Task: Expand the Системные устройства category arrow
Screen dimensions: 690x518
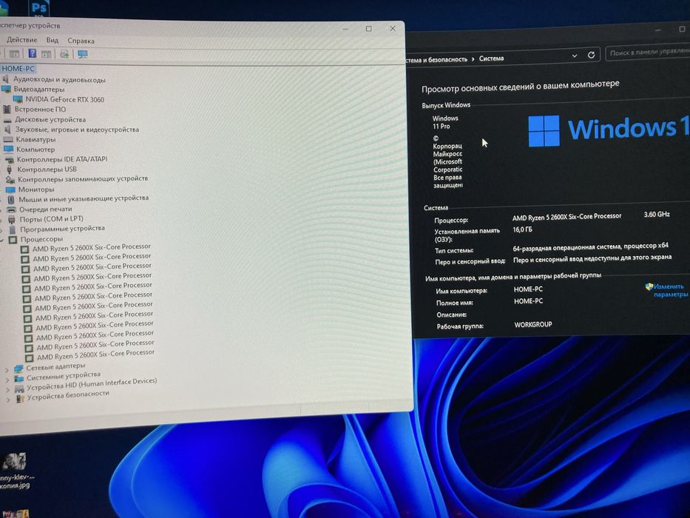Action: click(7, 380)
